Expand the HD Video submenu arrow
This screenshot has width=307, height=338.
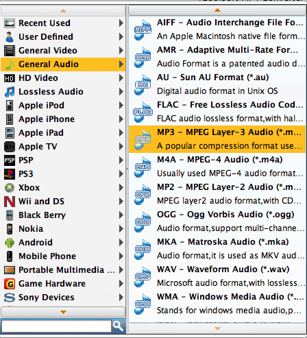121,78
